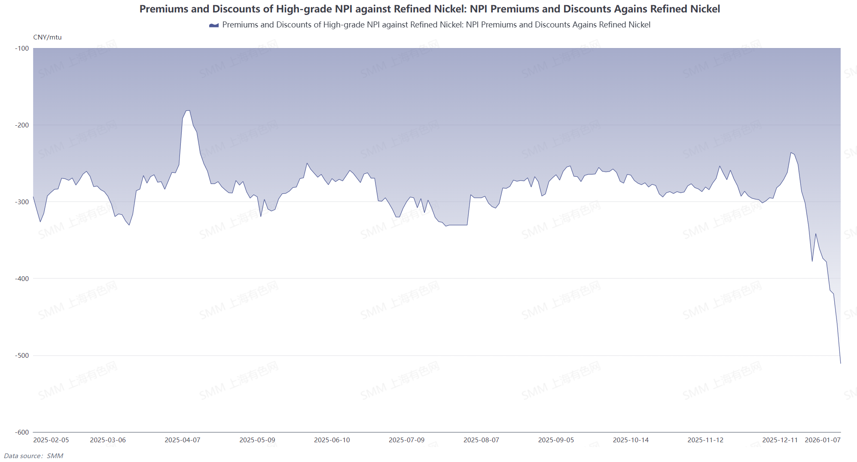
Task: Click the April peak near -180
Action: tap(188, 111)
